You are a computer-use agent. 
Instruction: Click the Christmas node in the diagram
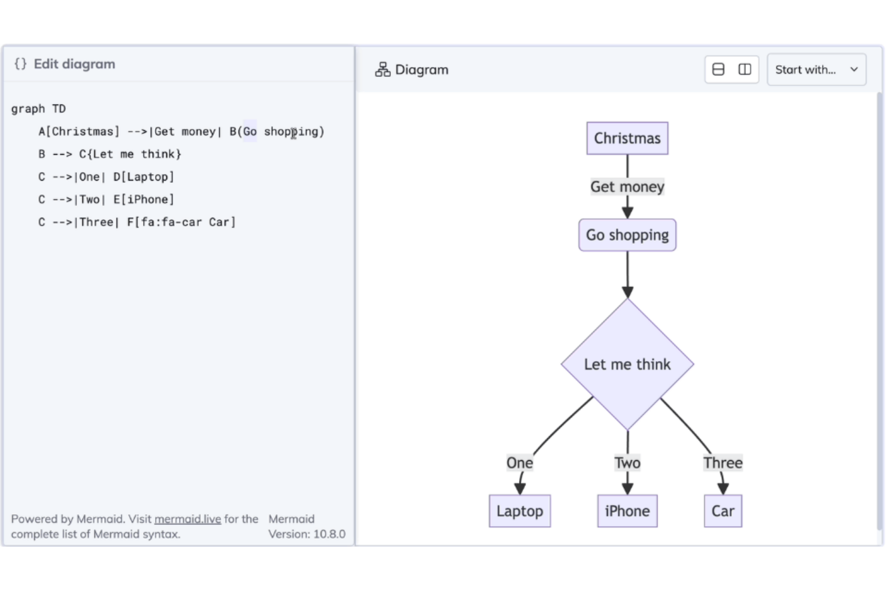(627, 139)
